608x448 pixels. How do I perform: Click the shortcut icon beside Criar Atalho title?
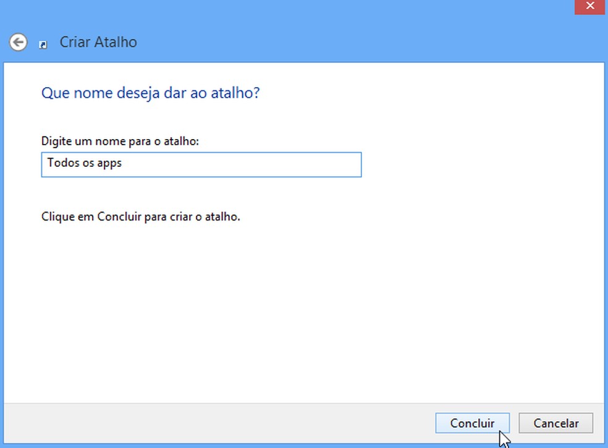43,43
